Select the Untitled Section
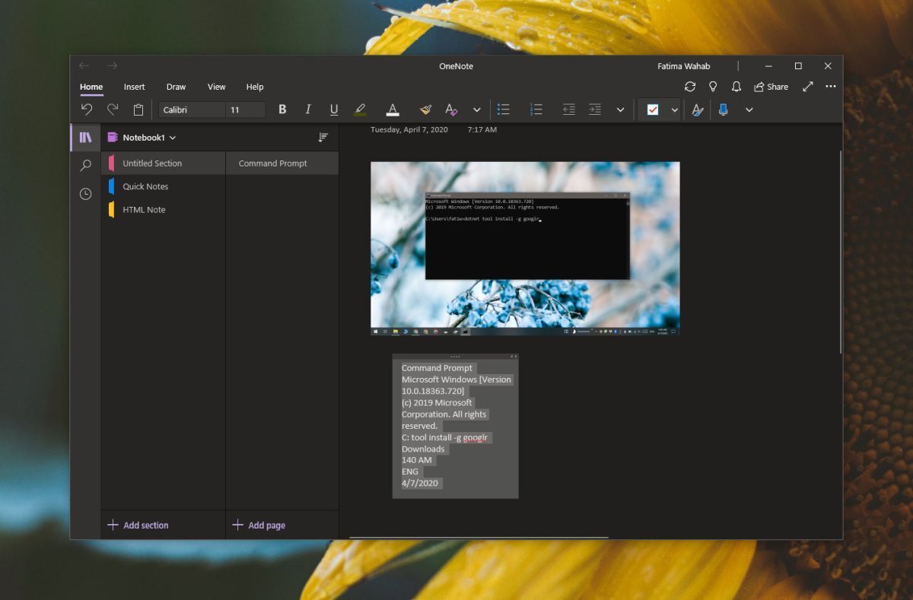Viewport: 913px width, 600px height. 163,163
